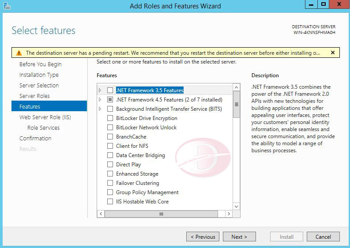Open the Server Selection step

coord(39,85)
